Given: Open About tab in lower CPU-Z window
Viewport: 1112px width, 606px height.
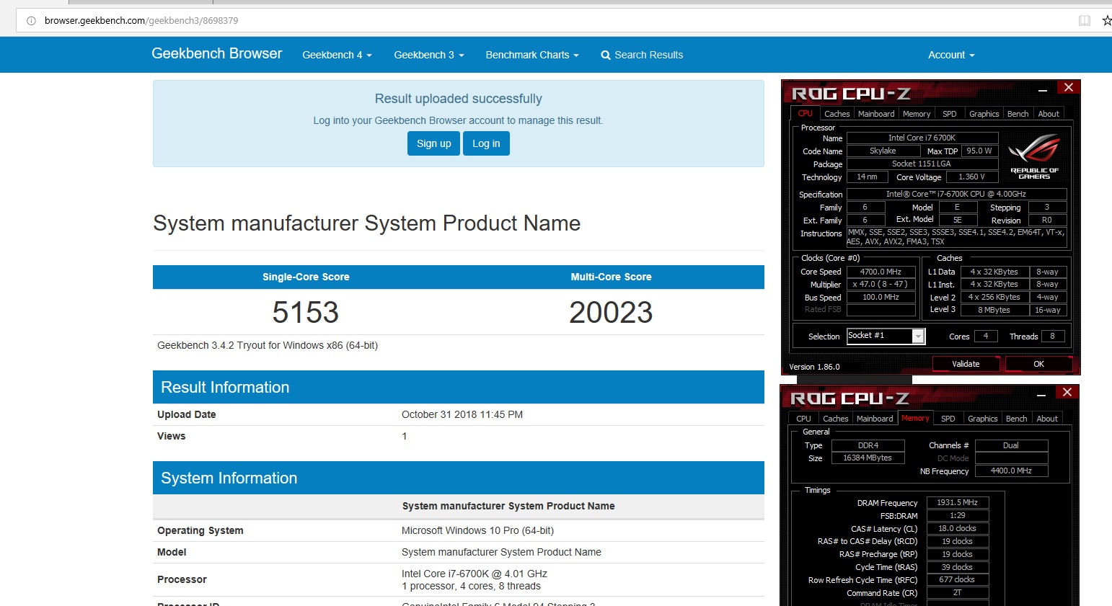Looking at the screenshot, I should (1047, 419).
